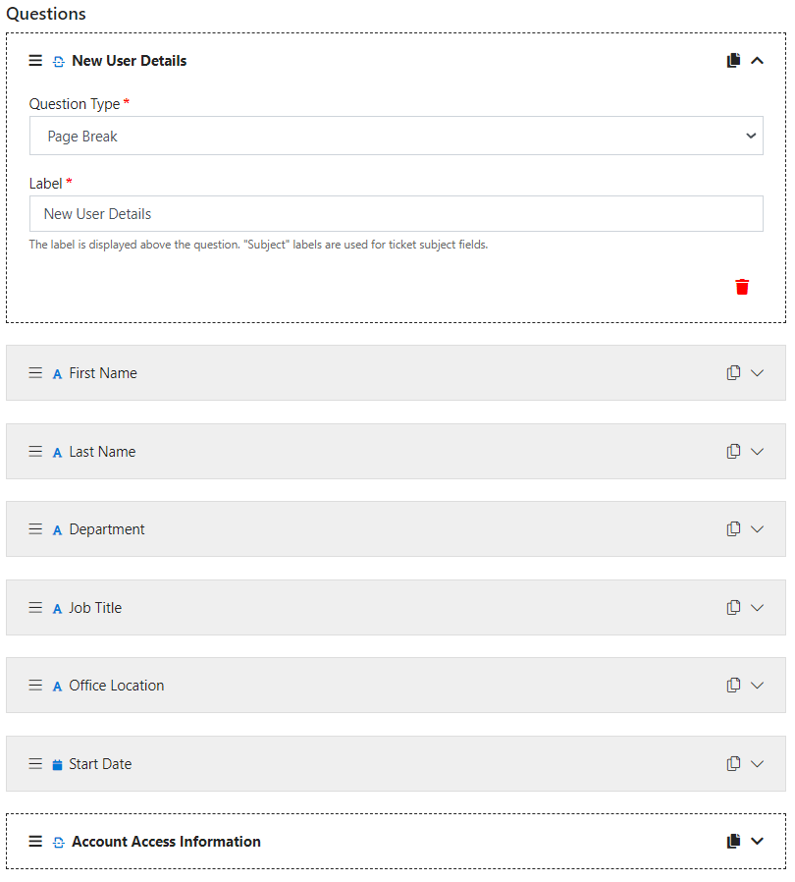This screenshot has width=795, height=882.
Task: Click the Last Name row title
Action: click(x=102, y=452)
